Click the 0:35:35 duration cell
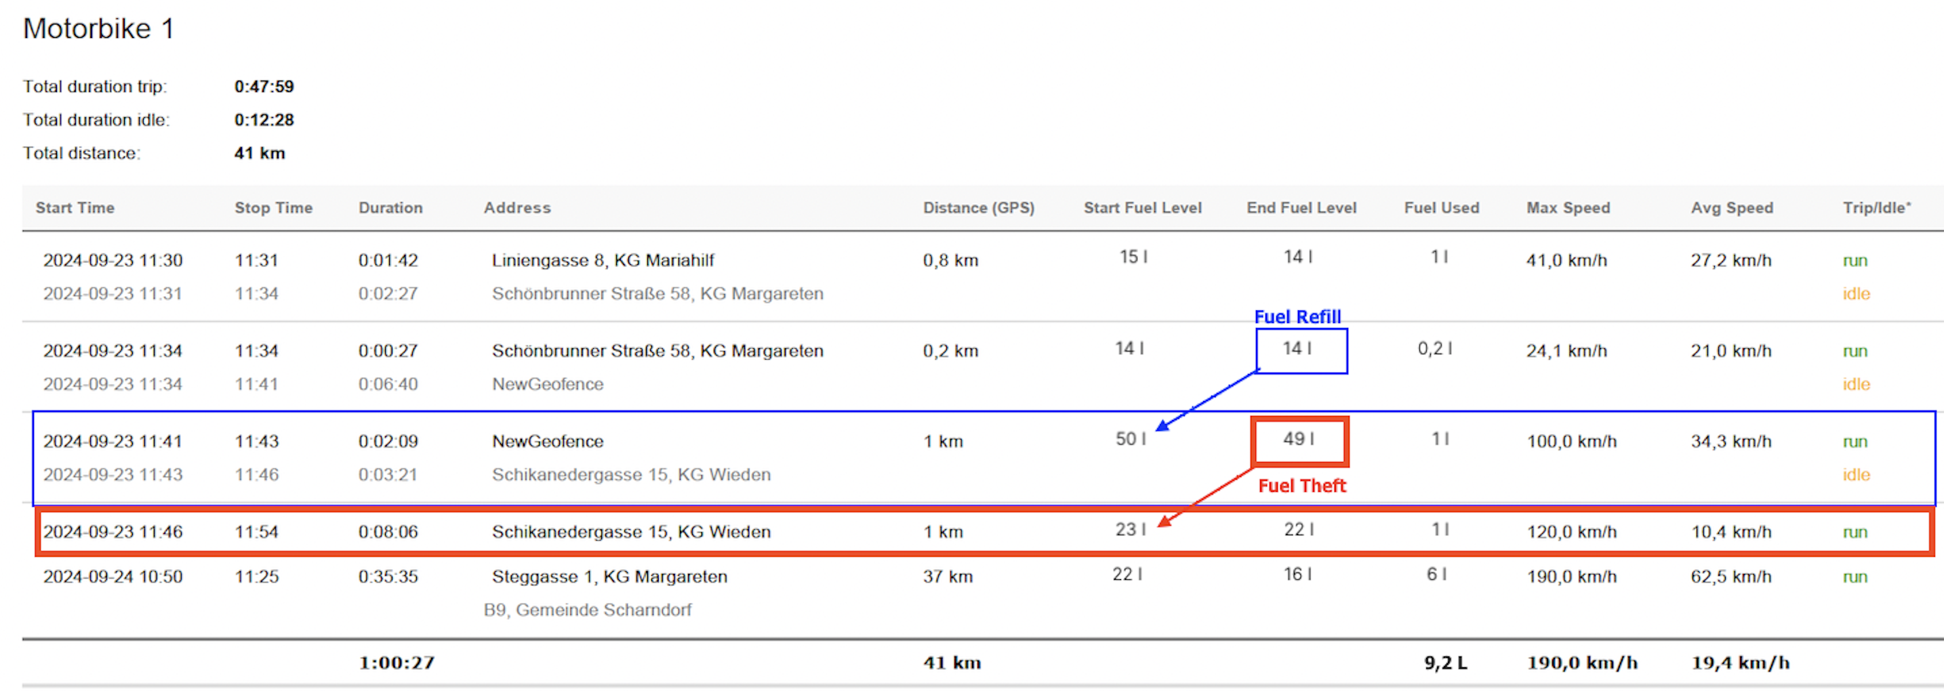 388,577
